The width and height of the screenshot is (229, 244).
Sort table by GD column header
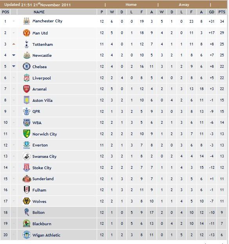[211, 12]
